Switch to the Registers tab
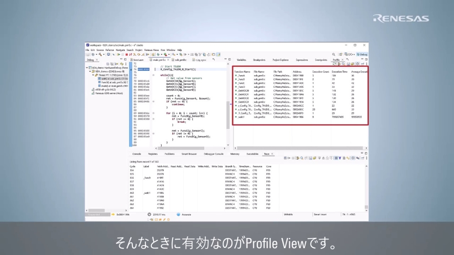The height and width of the screenshot is (255, 454). click(153, 154)
